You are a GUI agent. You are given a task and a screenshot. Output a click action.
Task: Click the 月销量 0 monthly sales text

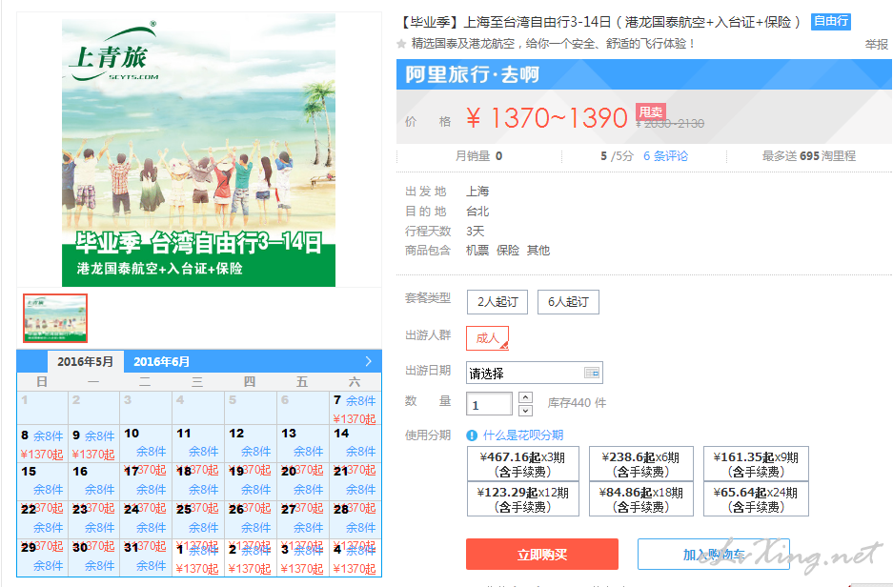pos(478,156)
